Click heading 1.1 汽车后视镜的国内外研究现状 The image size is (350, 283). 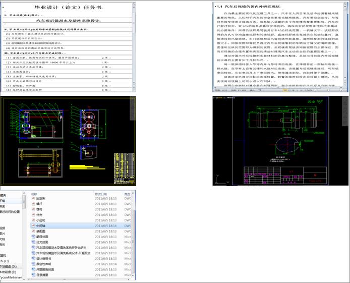tap(249, 7)
